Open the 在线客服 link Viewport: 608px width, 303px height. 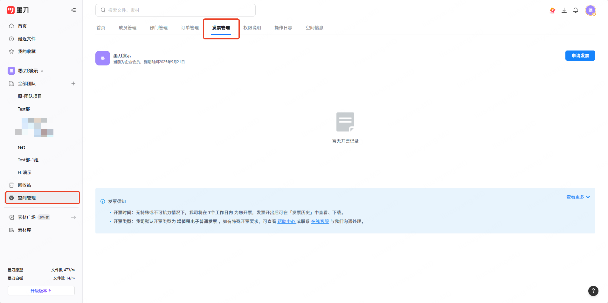(320, 221)
